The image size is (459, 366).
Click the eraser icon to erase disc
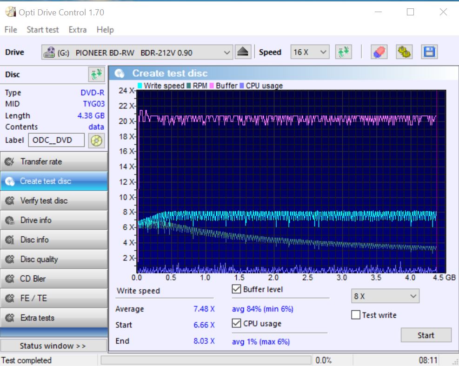click(x=379, y=52)
